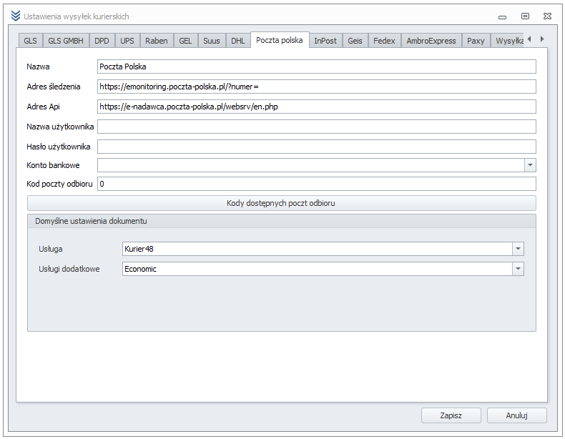Minimize the Ustawienia wysyłek kurierskich window
This screenshot has width=565, height=439.
(502, 17)
